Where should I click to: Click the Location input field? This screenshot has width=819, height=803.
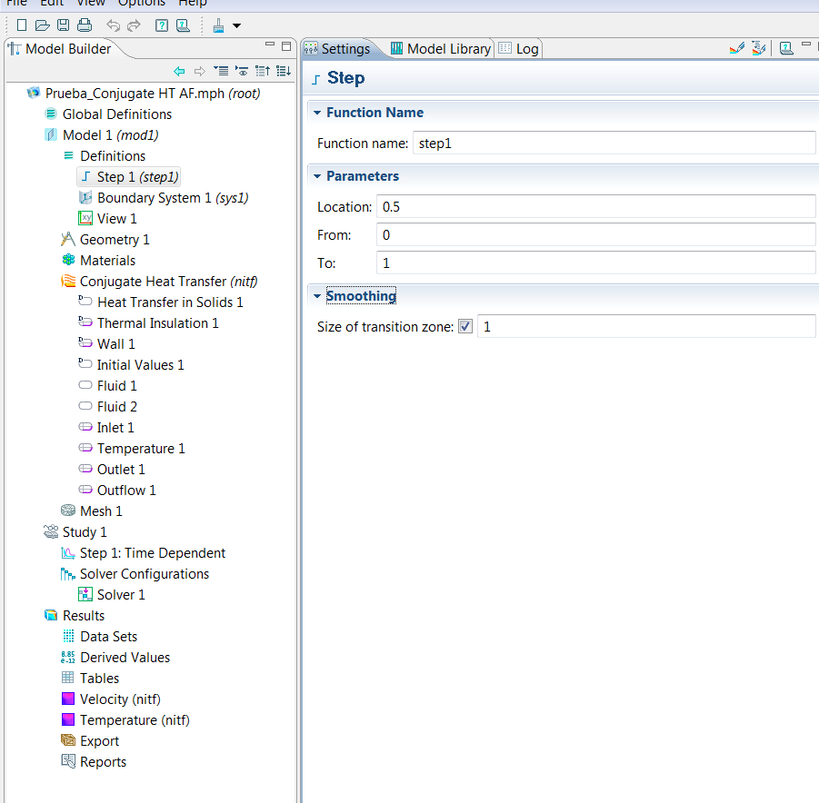595,207
